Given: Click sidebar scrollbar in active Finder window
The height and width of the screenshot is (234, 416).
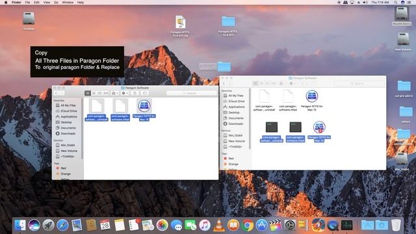Looking at the screenshot, I should (x=83, y=129).
